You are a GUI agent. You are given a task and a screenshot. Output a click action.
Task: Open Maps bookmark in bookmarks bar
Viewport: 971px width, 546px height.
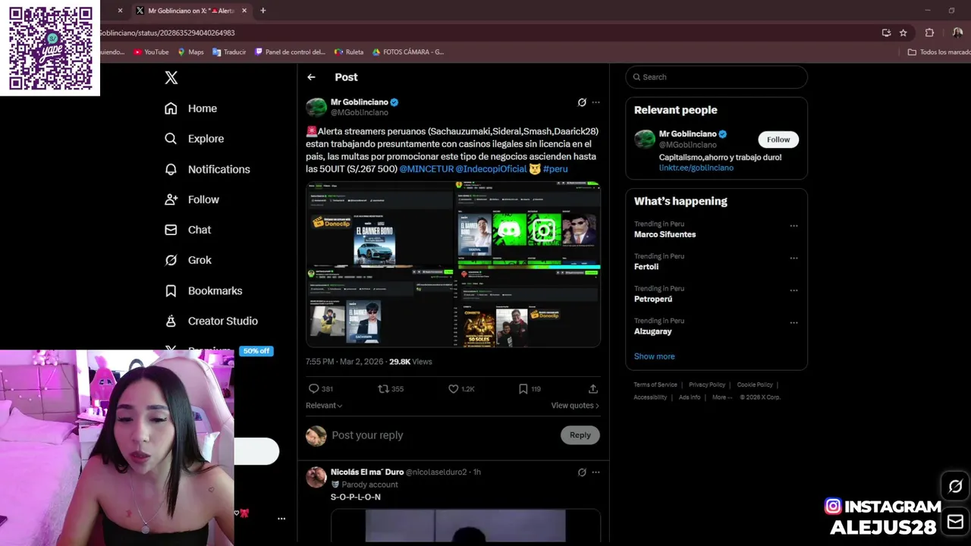point(190,52)
